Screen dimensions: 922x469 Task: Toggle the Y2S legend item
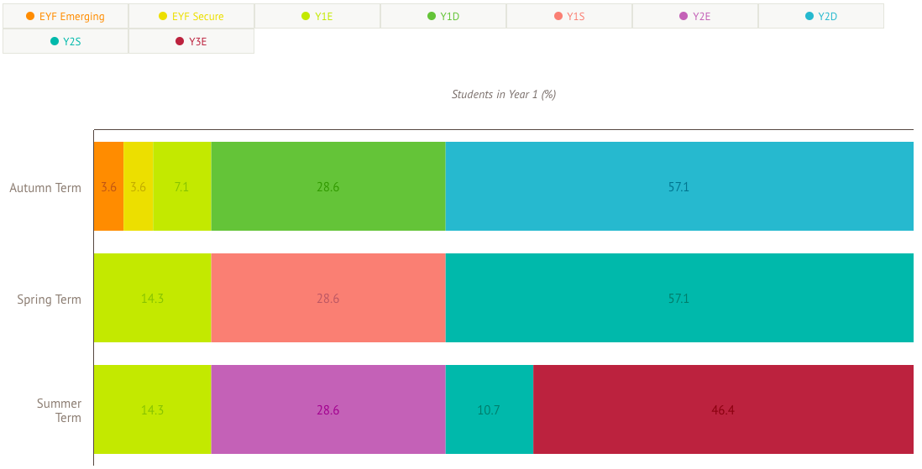65,41
